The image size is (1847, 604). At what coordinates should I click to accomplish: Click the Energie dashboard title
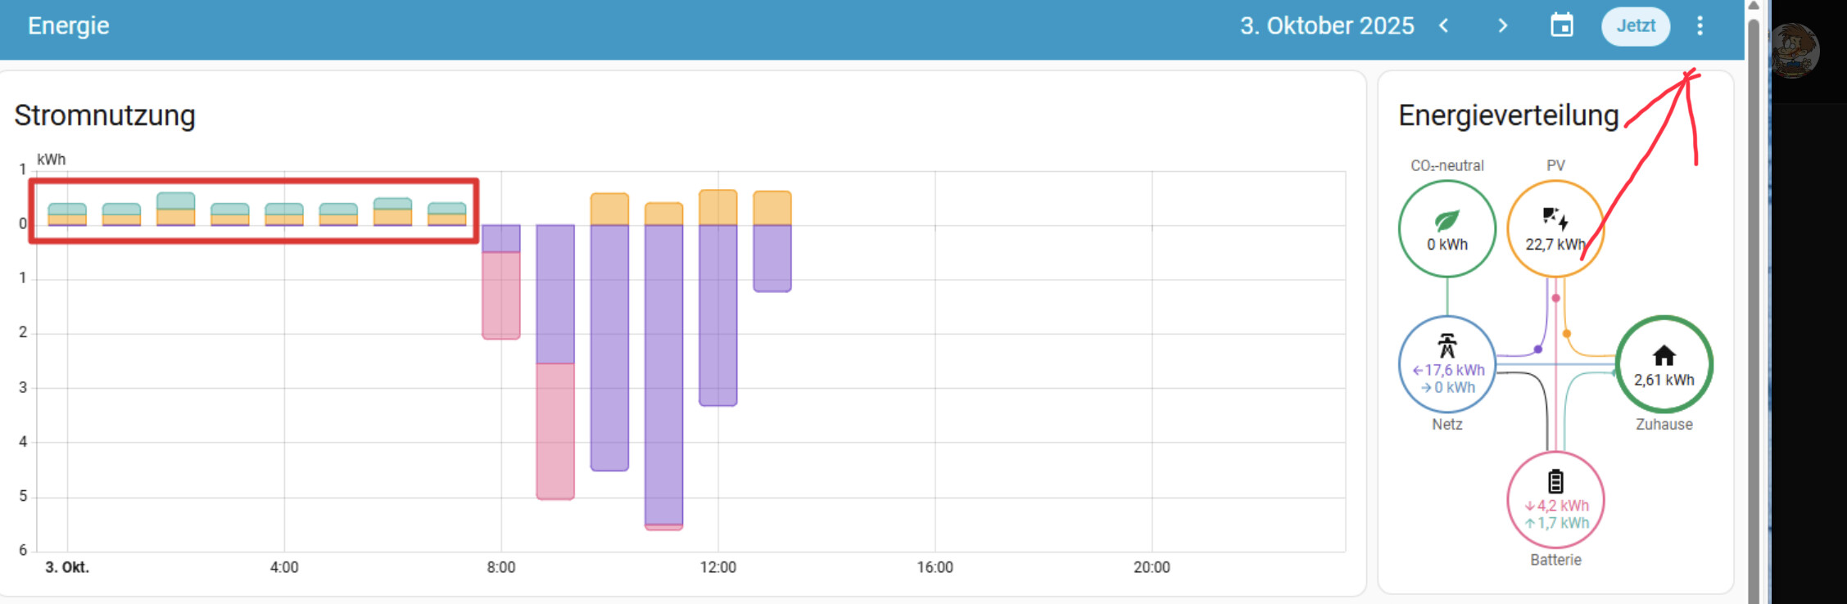point(69,26)
